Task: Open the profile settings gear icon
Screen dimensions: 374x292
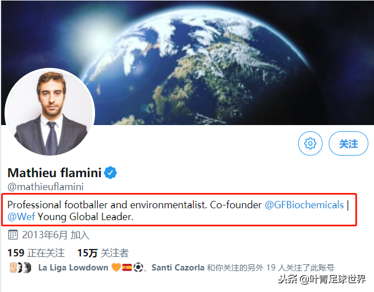Action: point(310,144)
